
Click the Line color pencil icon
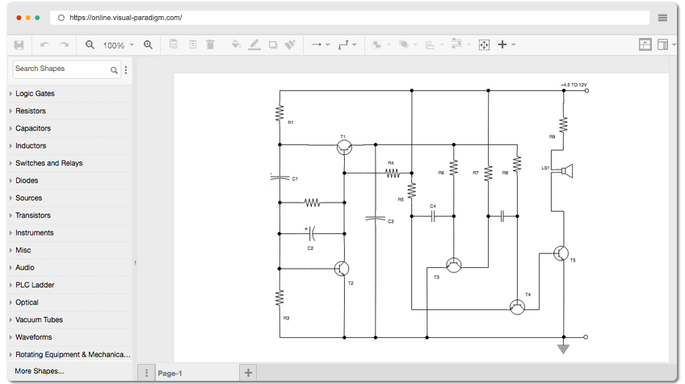pyautogui.click(x=254, y=44)
